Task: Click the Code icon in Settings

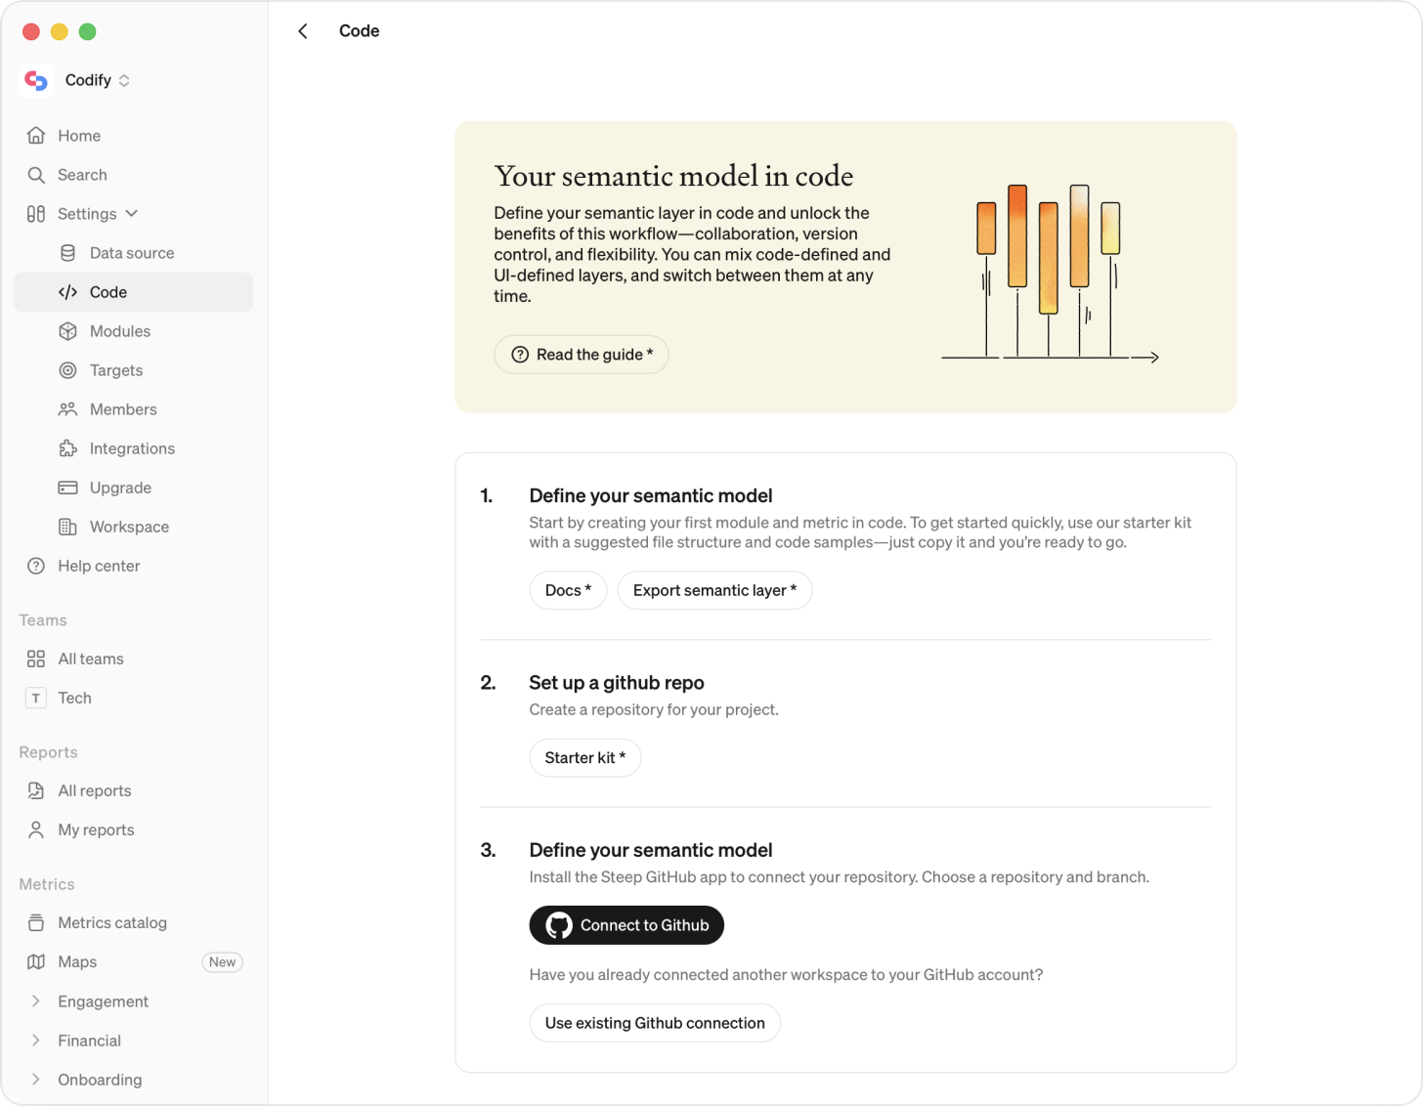Action: [x=66, y=291]
